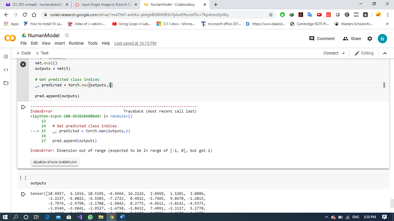Click the Share button
Screen dimensions: 394x221
(352, 38)
